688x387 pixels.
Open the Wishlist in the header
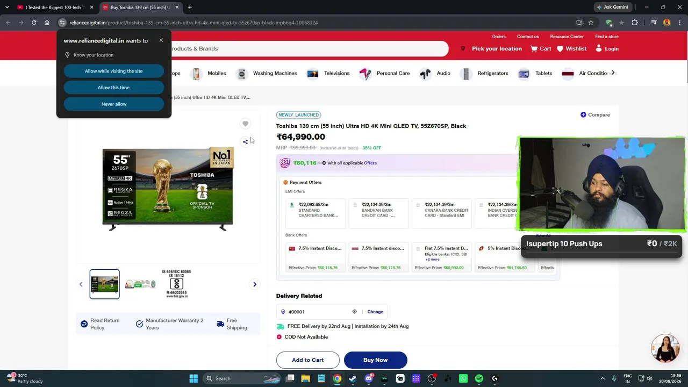pyautogui.click(x=571, y=49)
